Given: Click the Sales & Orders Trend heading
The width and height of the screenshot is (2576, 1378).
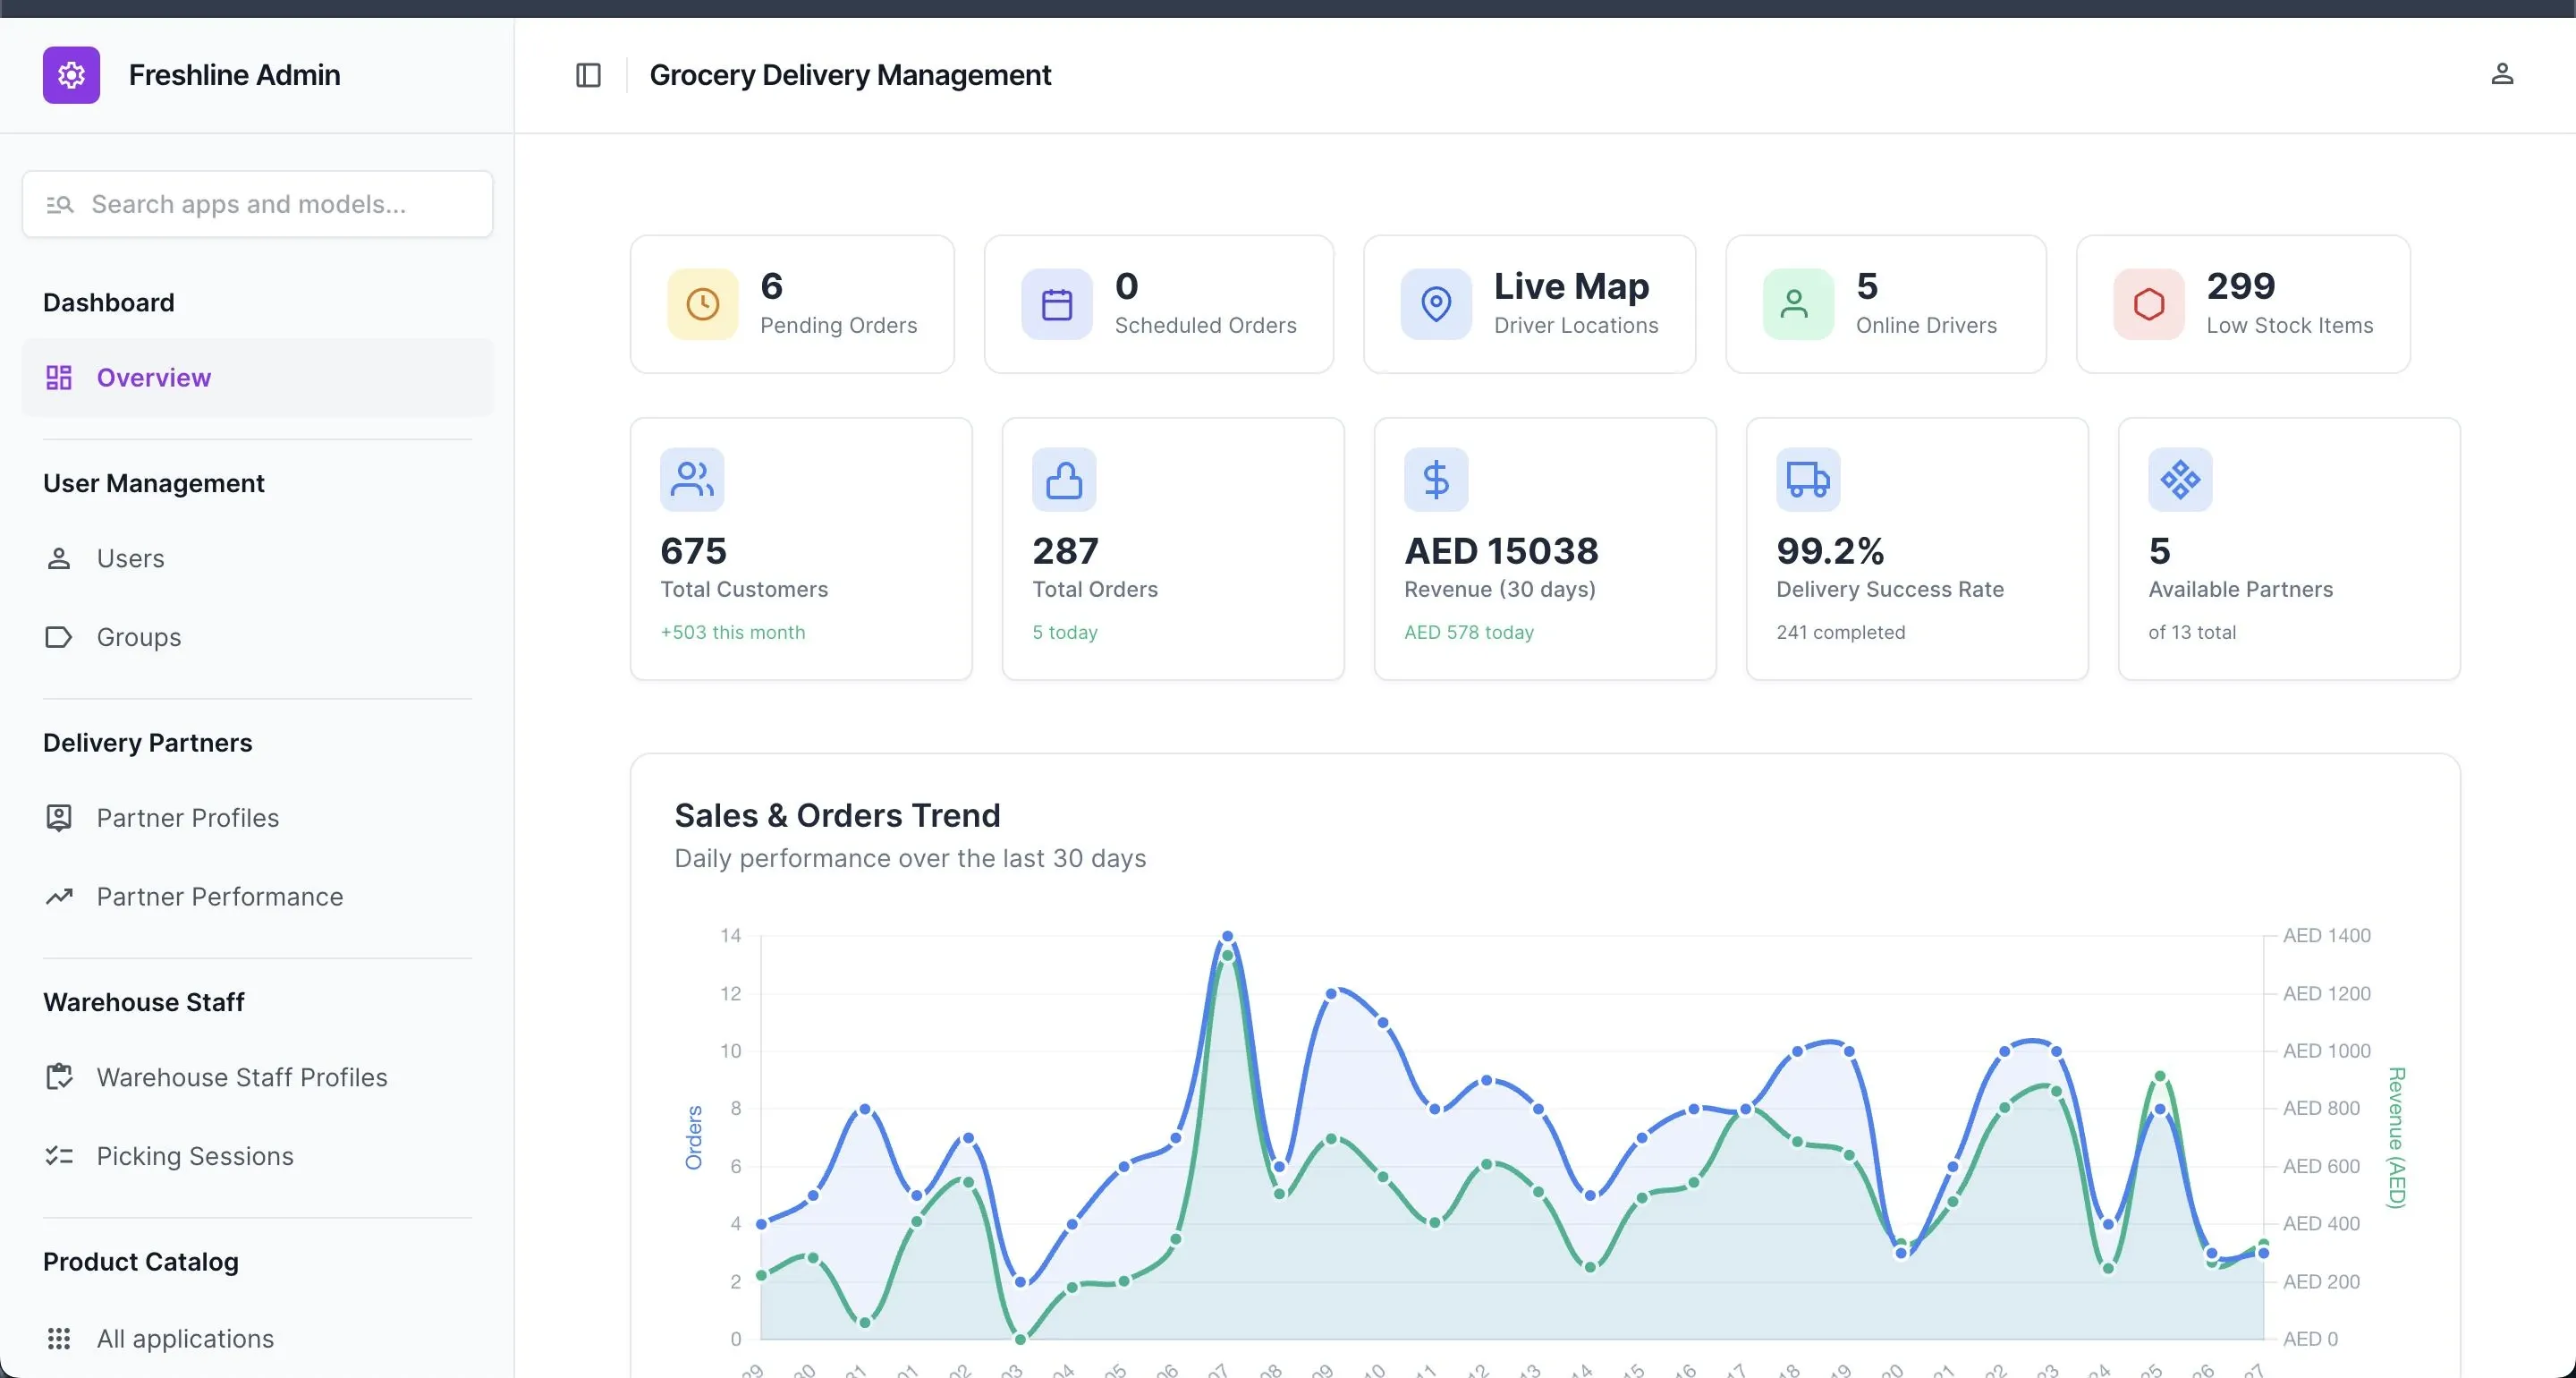Looking at the screenshot, I should [837, 815].
